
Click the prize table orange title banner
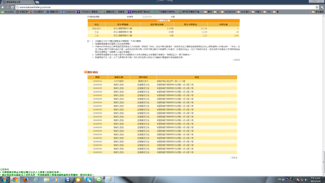click(164, 21)
